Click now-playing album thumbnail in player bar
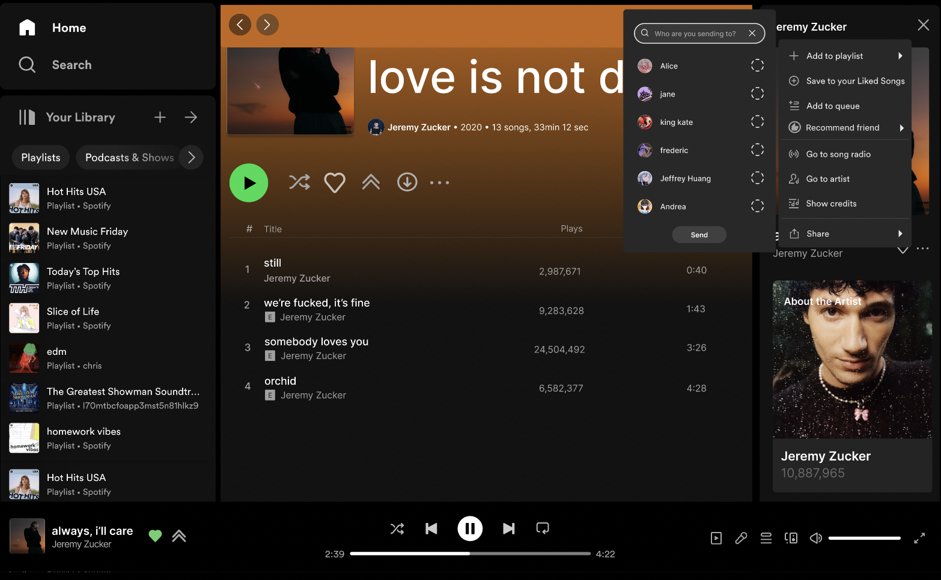The image size is (941, 580). tap(27, 536)
